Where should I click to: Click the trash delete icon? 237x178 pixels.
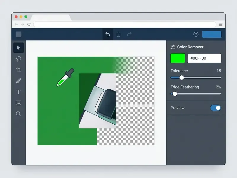coord(118,34)
